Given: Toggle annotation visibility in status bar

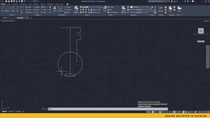Looking at the screenshot, I should click(x=183, y=112).
